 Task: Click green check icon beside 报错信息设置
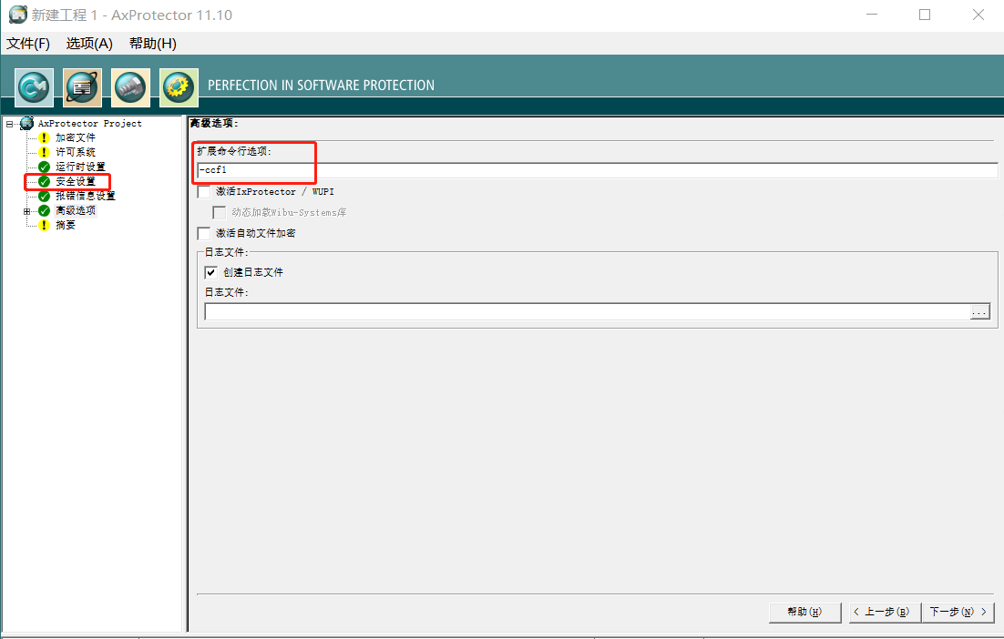point(44,196)
